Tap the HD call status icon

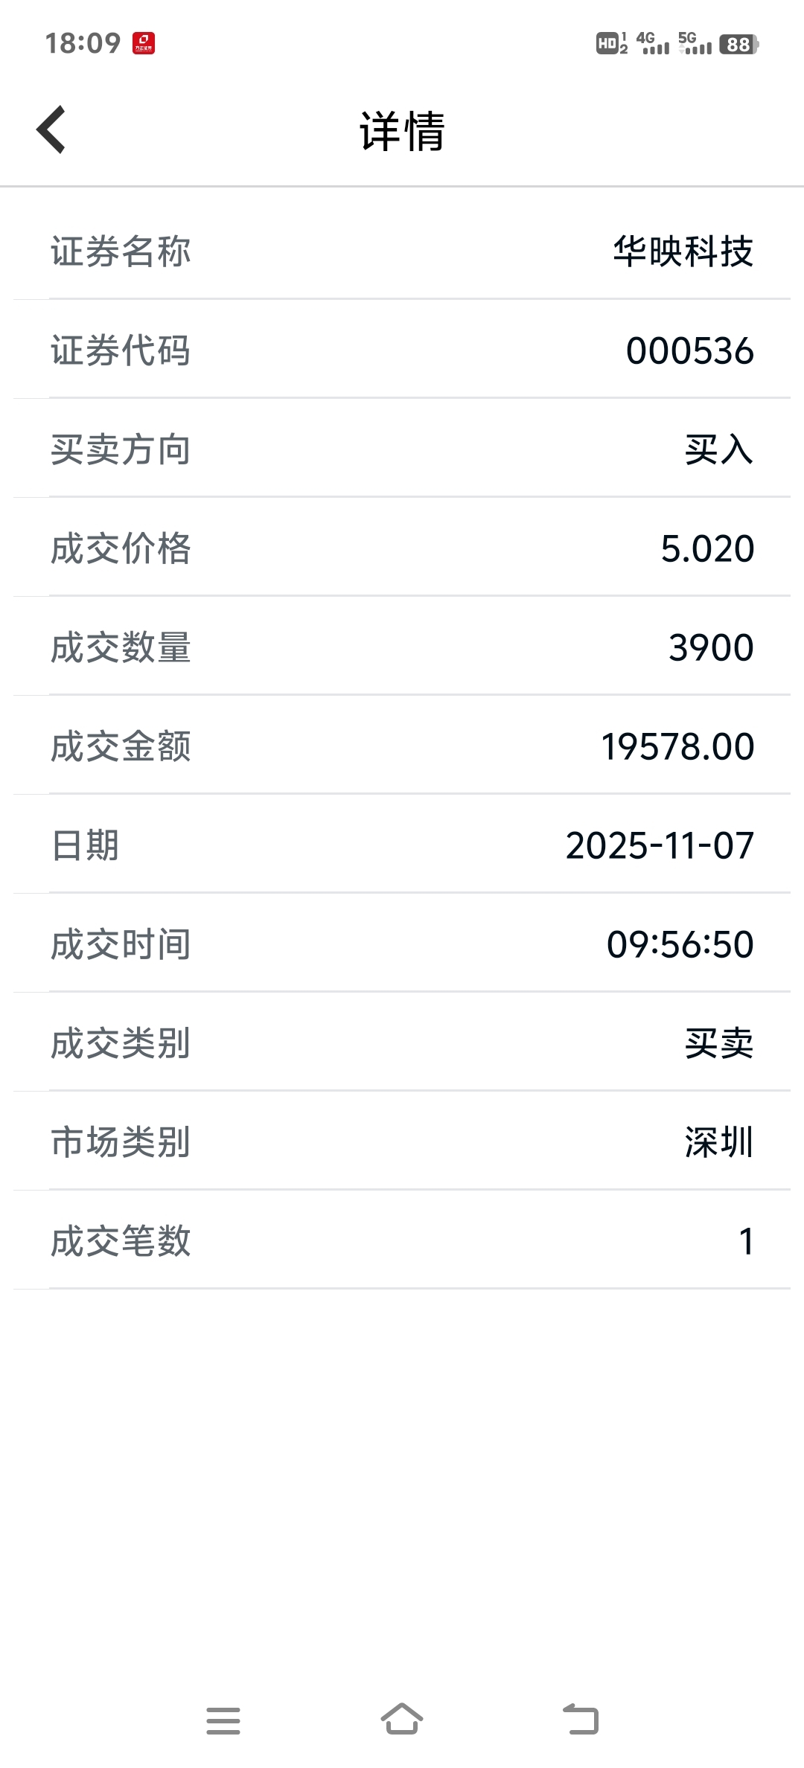612,43
